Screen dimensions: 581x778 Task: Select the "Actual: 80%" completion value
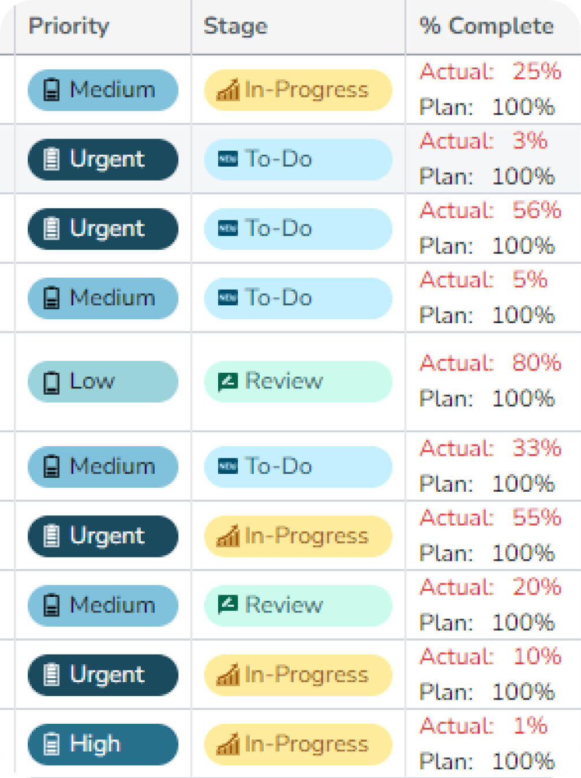[490, 363]
